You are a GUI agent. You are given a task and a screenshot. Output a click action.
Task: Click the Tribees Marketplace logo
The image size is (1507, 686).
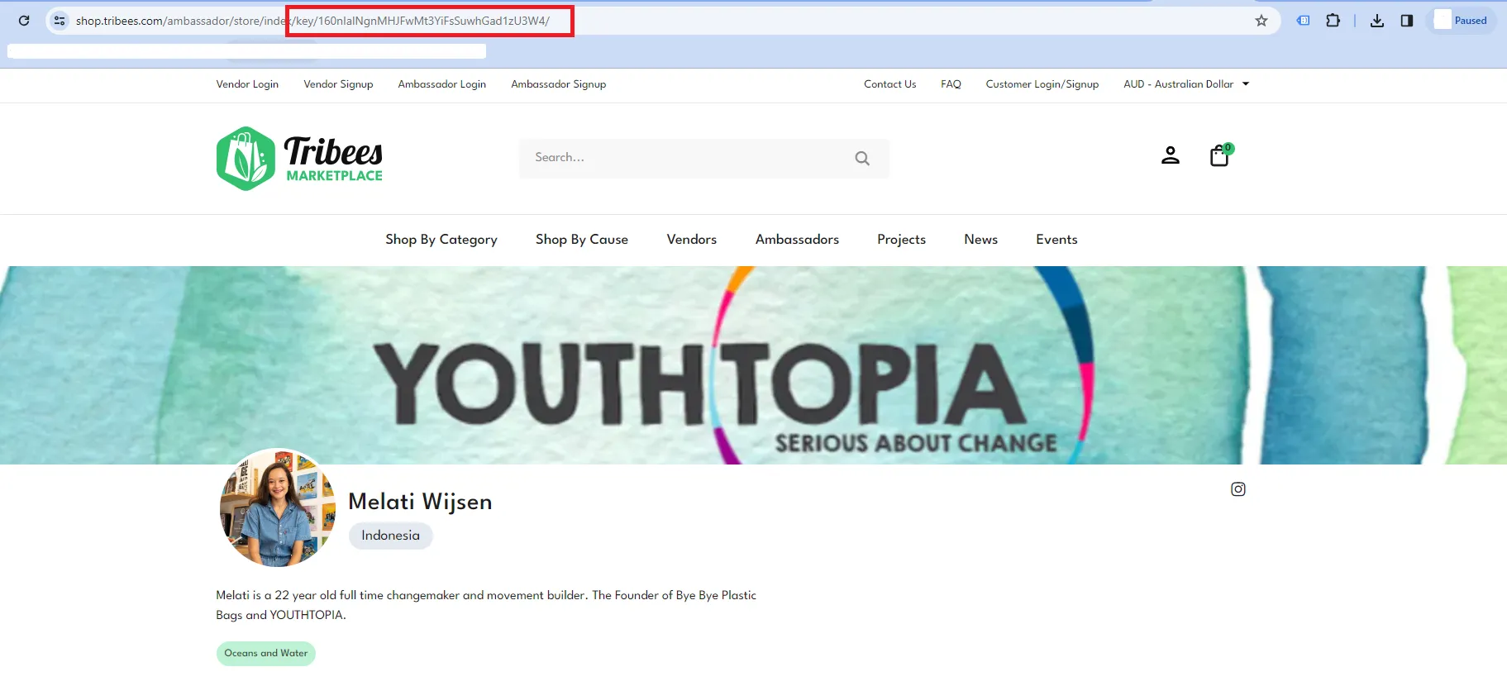tap(299, 159)
